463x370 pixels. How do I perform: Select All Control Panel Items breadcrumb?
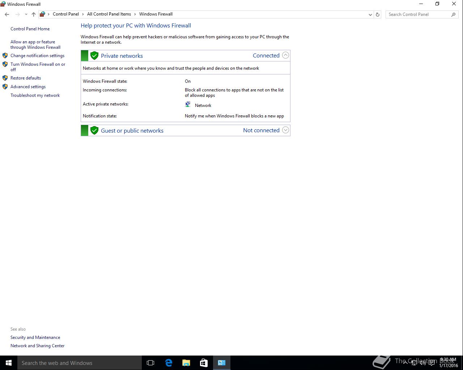pos(109,14)
